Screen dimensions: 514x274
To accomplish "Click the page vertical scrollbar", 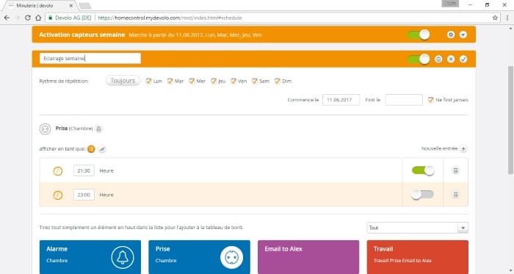I will coord(510,120).
